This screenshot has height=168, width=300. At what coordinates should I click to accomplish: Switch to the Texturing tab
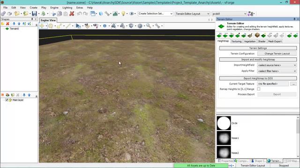click(x=236, y=42)
